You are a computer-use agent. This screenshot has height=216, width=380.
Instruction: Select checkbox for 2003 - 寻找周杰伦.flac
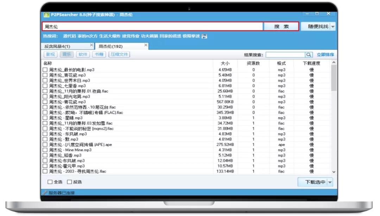pyautogui.click(x=45, y=171)
